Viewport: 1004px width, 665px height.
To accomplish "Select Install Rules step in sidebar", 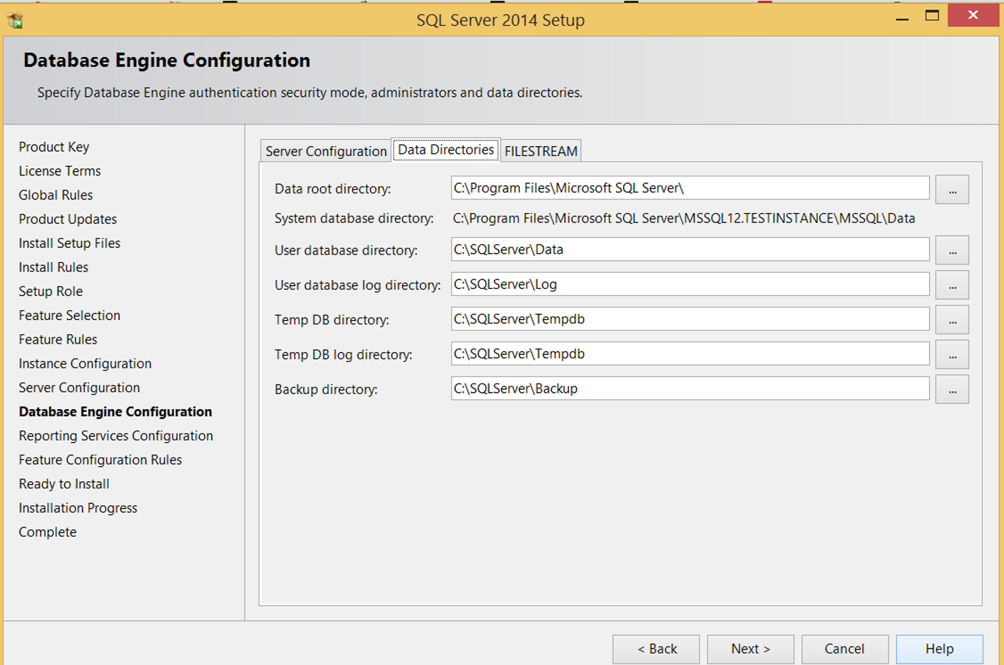I will (x=53, y=267).
